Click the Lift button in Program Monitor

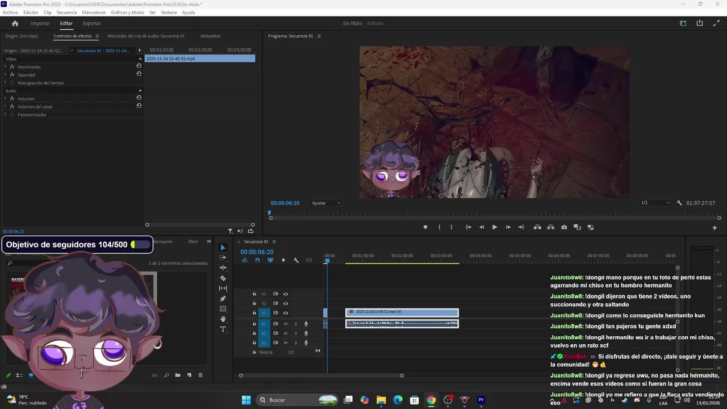point(537,227)
